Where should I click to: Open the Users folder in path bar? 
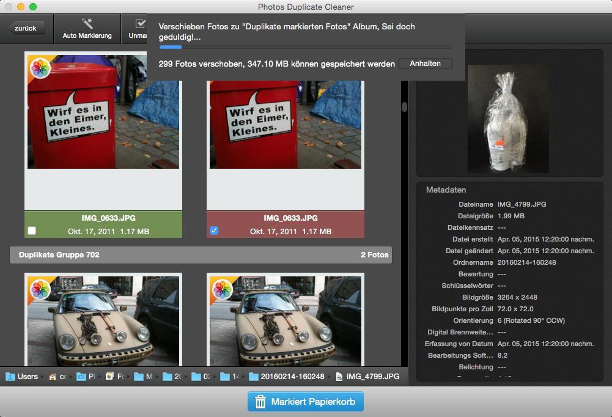pos(22,377)
